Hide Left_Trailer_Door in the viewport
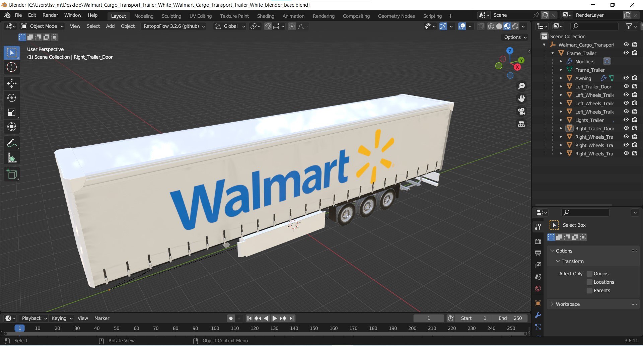Image resolution: width=643 pixels, height=346 pixels. point(626,86)
